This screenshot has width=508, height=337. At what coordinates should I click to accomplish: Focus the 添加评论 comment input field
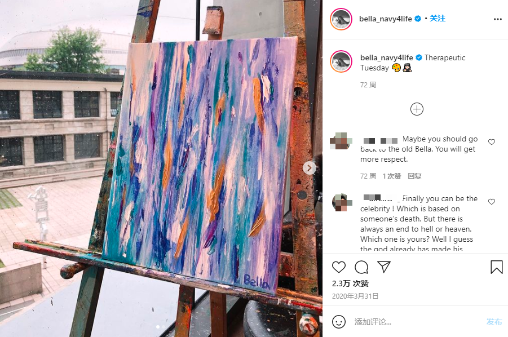[x=418, y=322]
